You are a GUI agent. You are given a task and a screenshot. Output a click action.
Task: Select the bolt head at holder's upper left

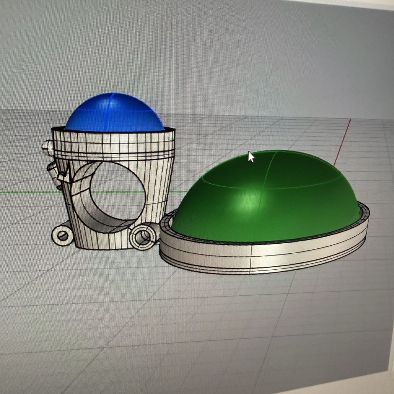click(47, 147)
